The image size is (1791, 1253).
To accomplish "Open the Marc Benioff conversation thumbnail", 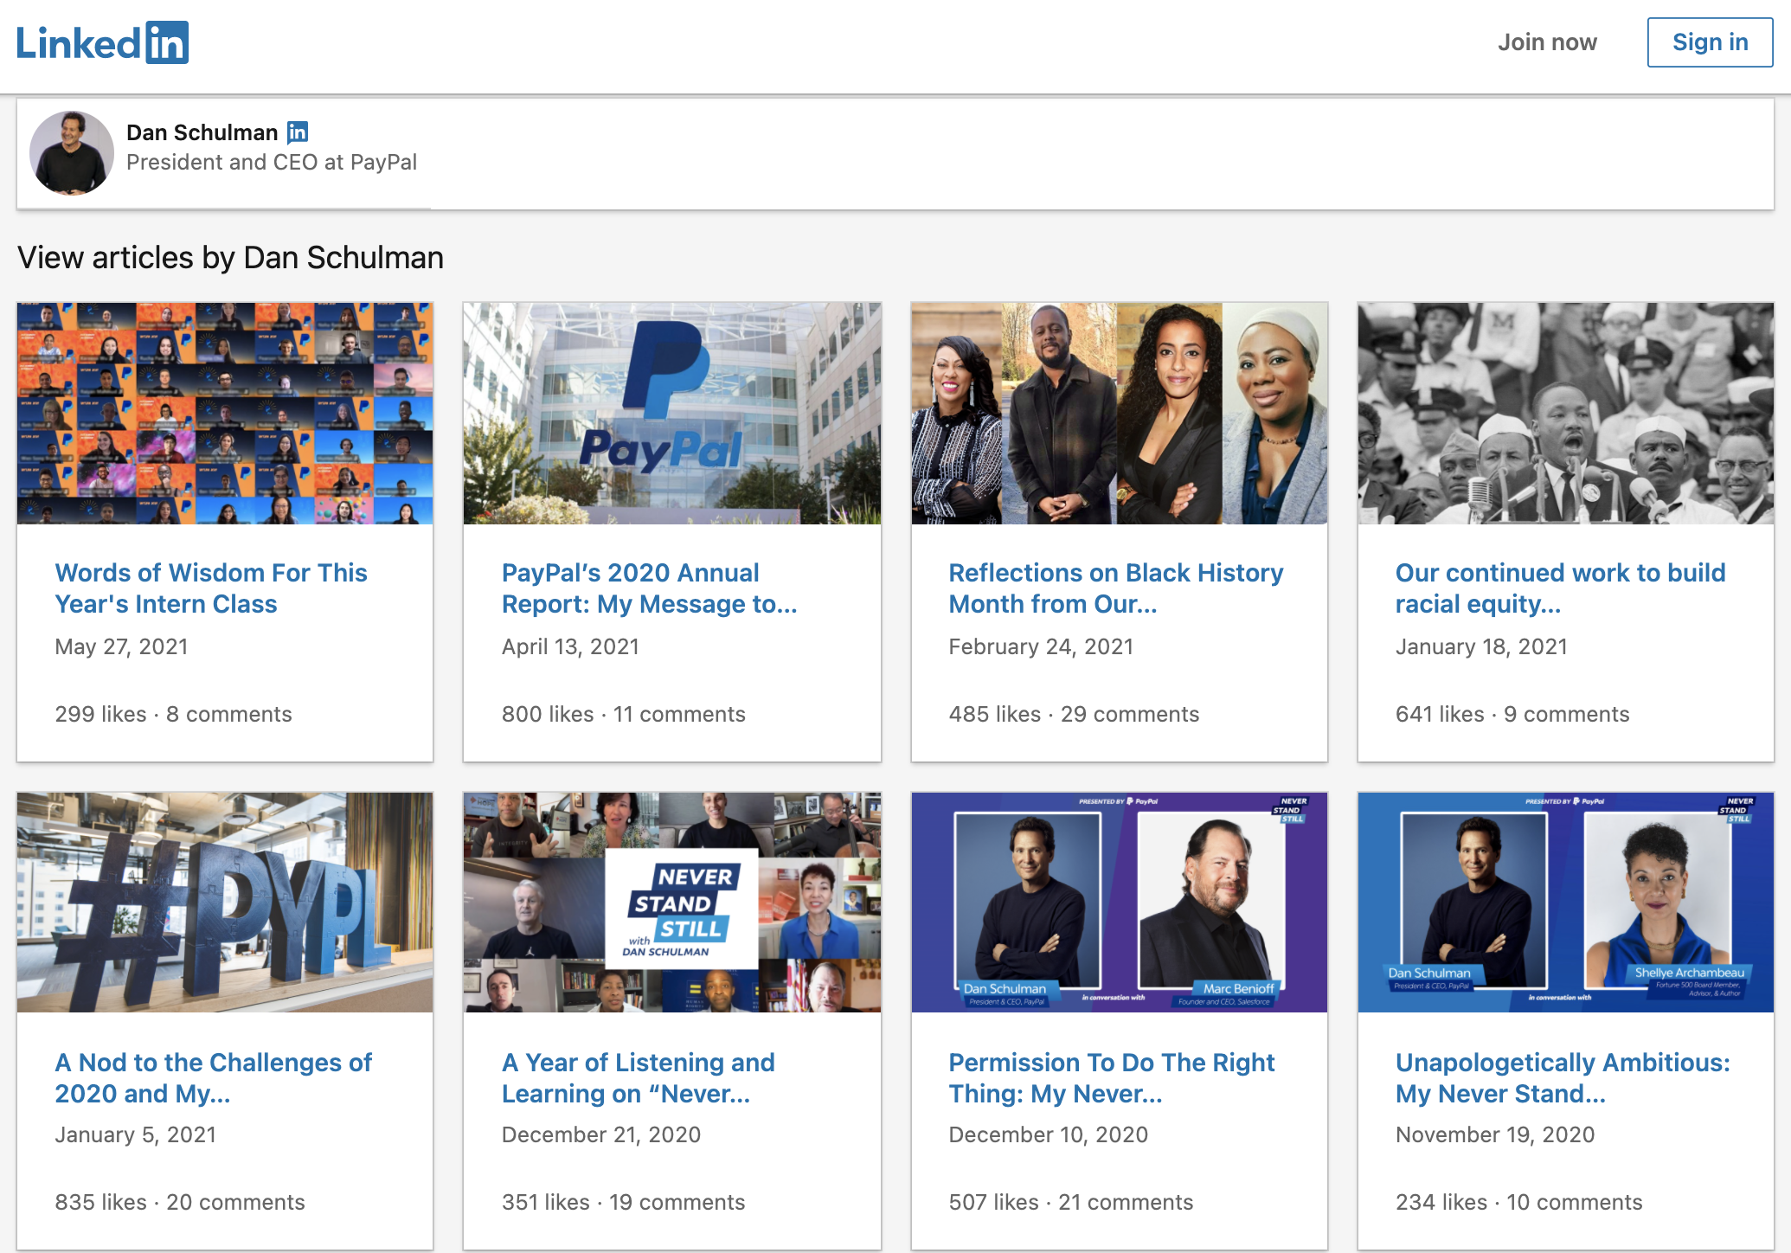I will click(x=1119, y=902).
